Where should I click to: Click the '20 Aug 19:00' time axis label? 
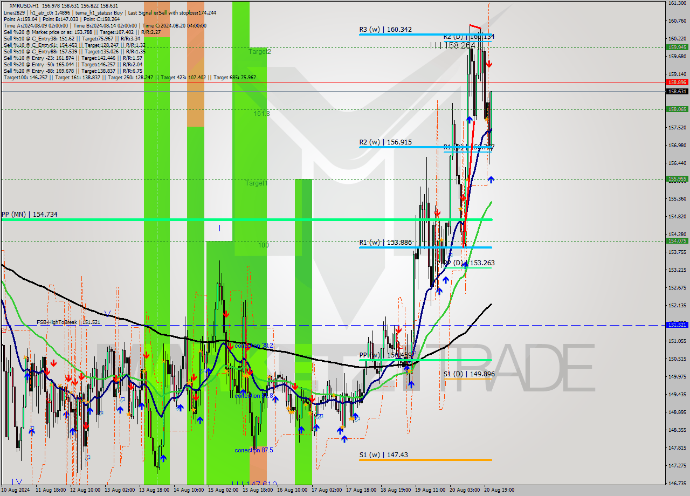point(499,490)
